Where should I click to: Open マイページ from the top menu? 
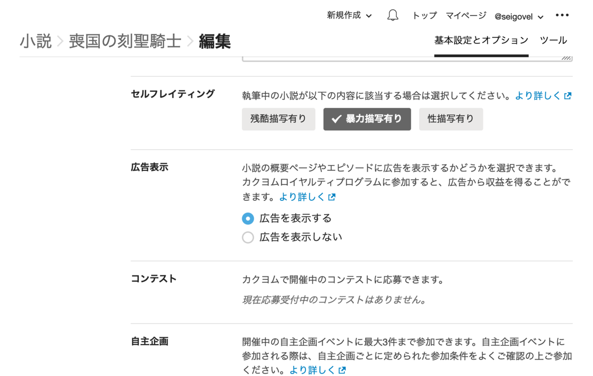pos(466,15)
